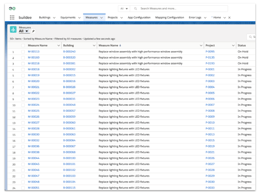Tick the select-all checkbox in header
This screenshot has width=260, height=192.
click(23, 45)
